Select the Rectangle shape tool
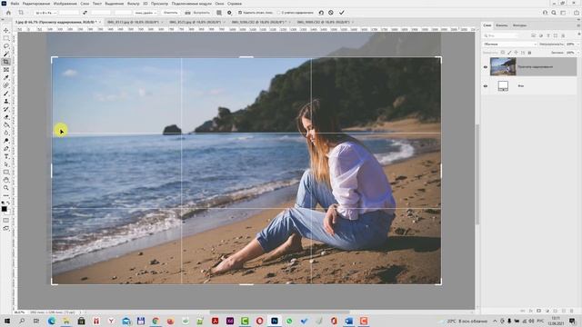The height and width of the screenshot is (327, 582). (6, 172)
